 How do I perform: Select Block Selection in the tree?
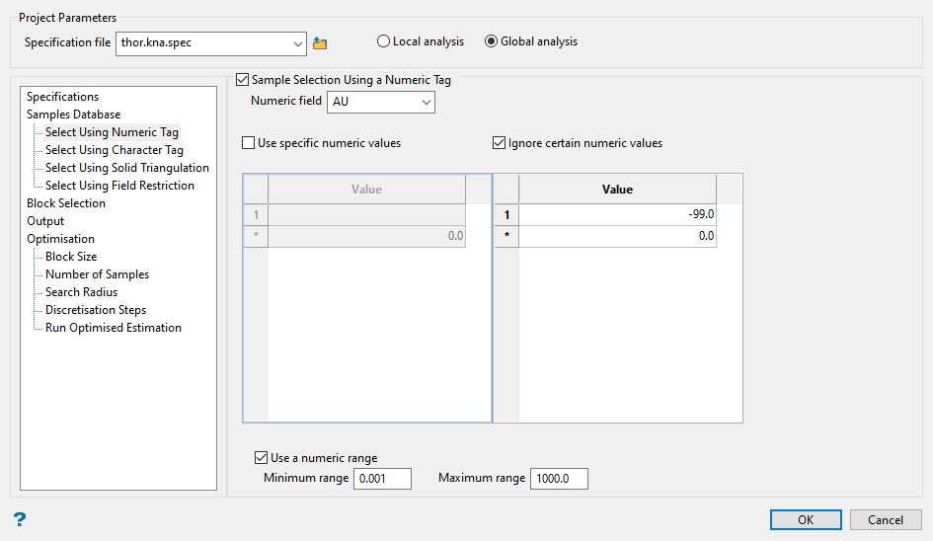[x=66, y=203]
